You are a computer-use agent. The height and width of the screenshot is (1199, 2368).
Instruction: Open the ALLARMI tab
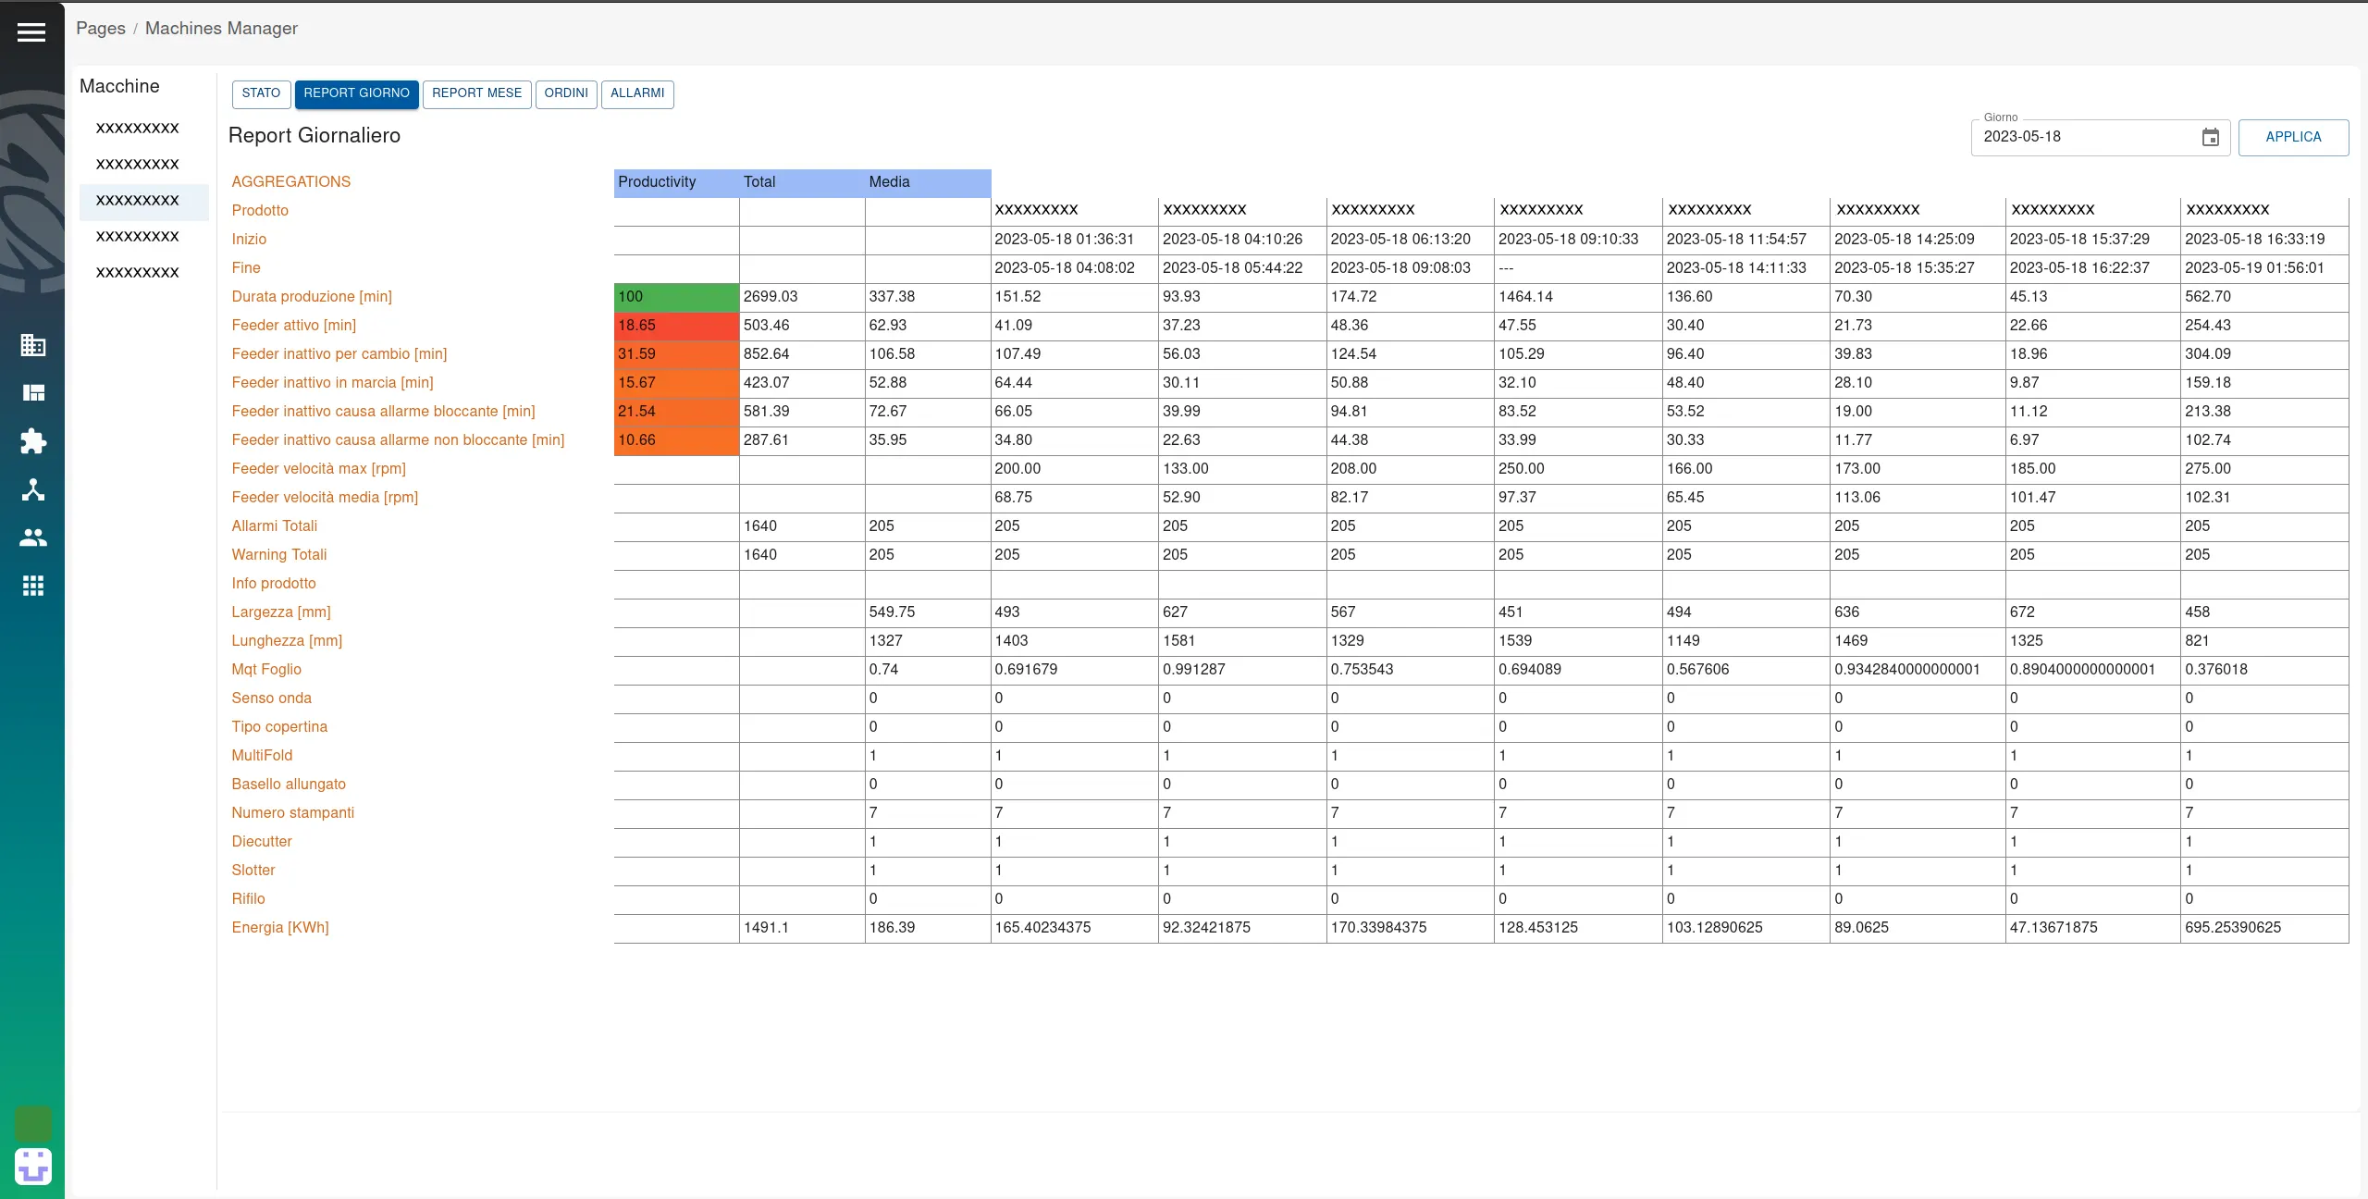(x=637, y=93)
